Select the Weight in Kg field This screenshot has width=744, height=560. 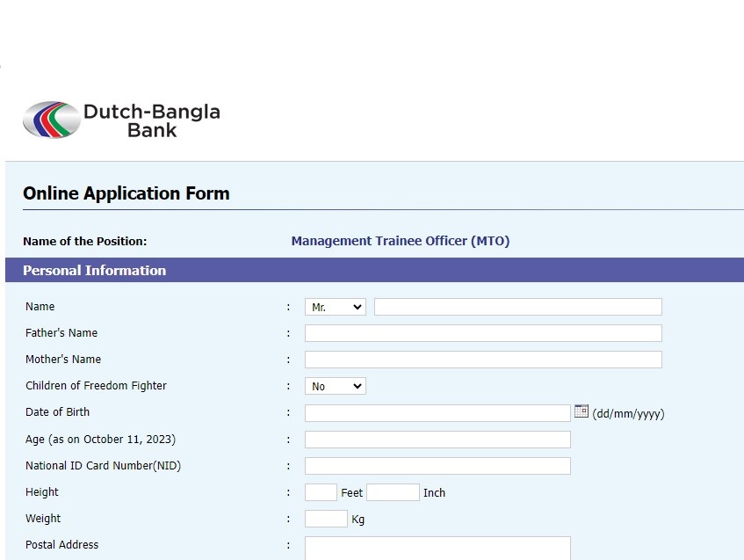pyautogui.click(x=325, y=518)
